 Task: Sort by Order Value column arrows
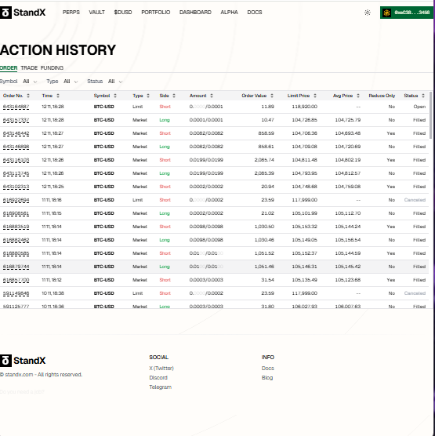(272, 96)
